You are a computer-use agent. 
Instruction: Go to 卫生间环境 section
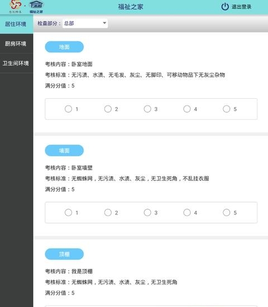16,63
